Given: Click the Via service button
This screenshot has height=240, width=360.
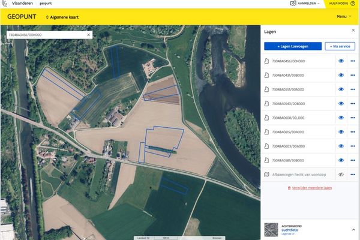Looking at the screenshot, I should point(340,46).
